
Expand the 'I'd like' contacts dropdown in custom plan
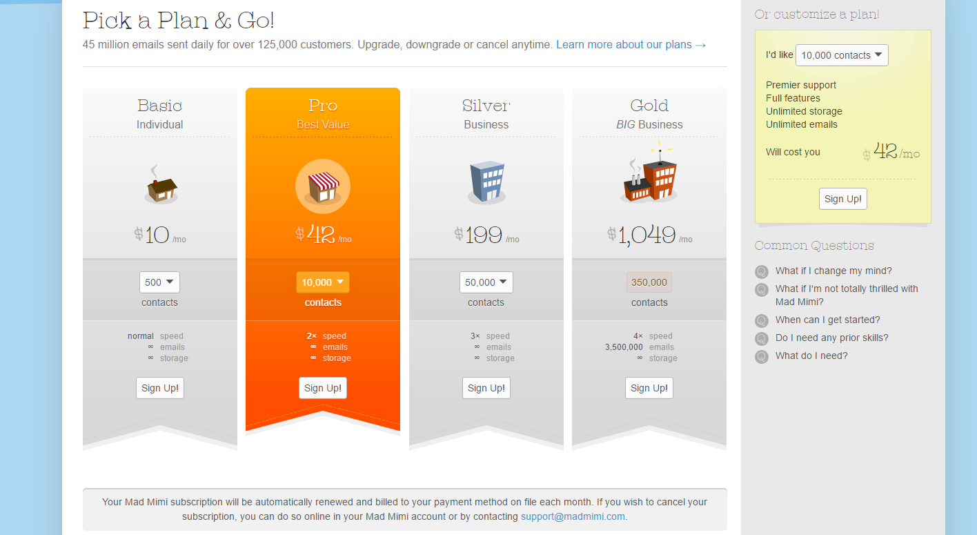click(842, 55)
